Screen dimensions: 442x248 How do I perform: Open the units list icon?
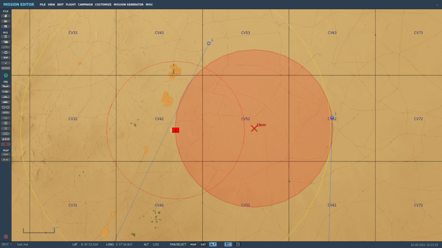point(6,134)
